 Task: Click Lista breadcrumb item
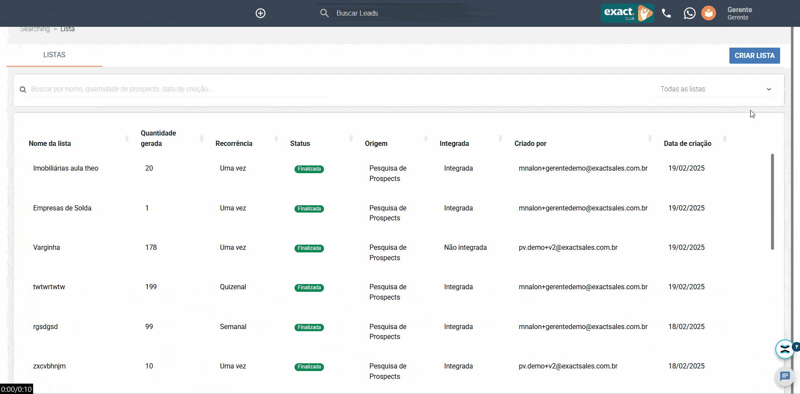click(68, 29)
